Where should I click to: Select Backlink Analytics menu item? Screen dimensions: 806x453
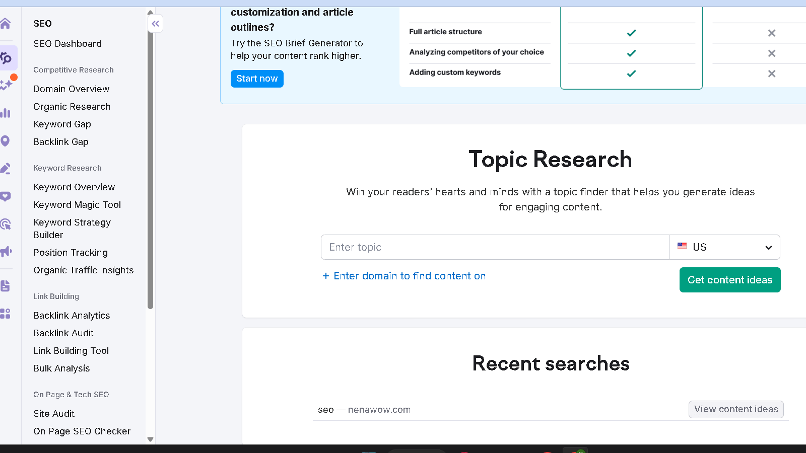point(72,316)
